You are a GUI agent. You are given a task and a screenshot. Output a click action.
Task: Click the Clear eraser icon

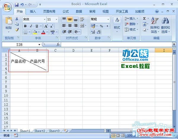(x=144, y=30)
